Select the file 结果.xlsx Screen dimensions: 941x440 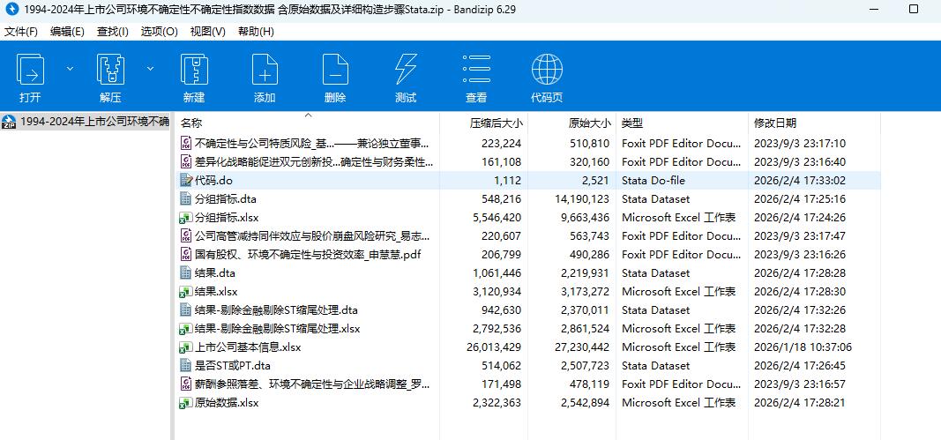216,292
